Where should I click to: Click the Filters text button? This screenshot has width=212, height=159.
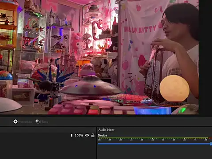click(44, 122)
